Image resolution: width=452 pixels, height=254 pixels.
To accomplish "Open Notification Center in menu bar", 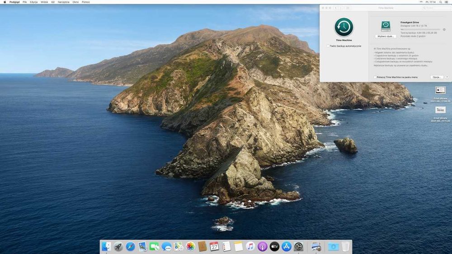I will [x=447, y=2].
